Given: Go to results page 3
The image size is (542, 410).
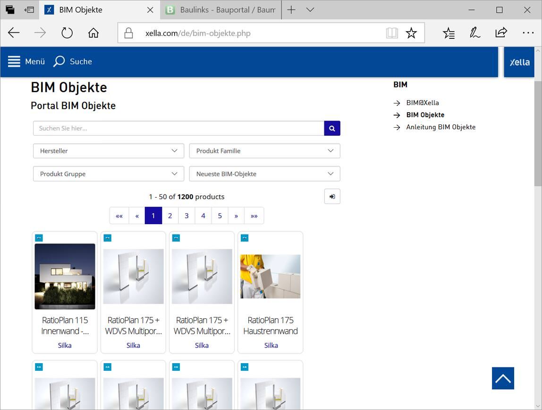Looking at the screenshot, I should [186, 216].
